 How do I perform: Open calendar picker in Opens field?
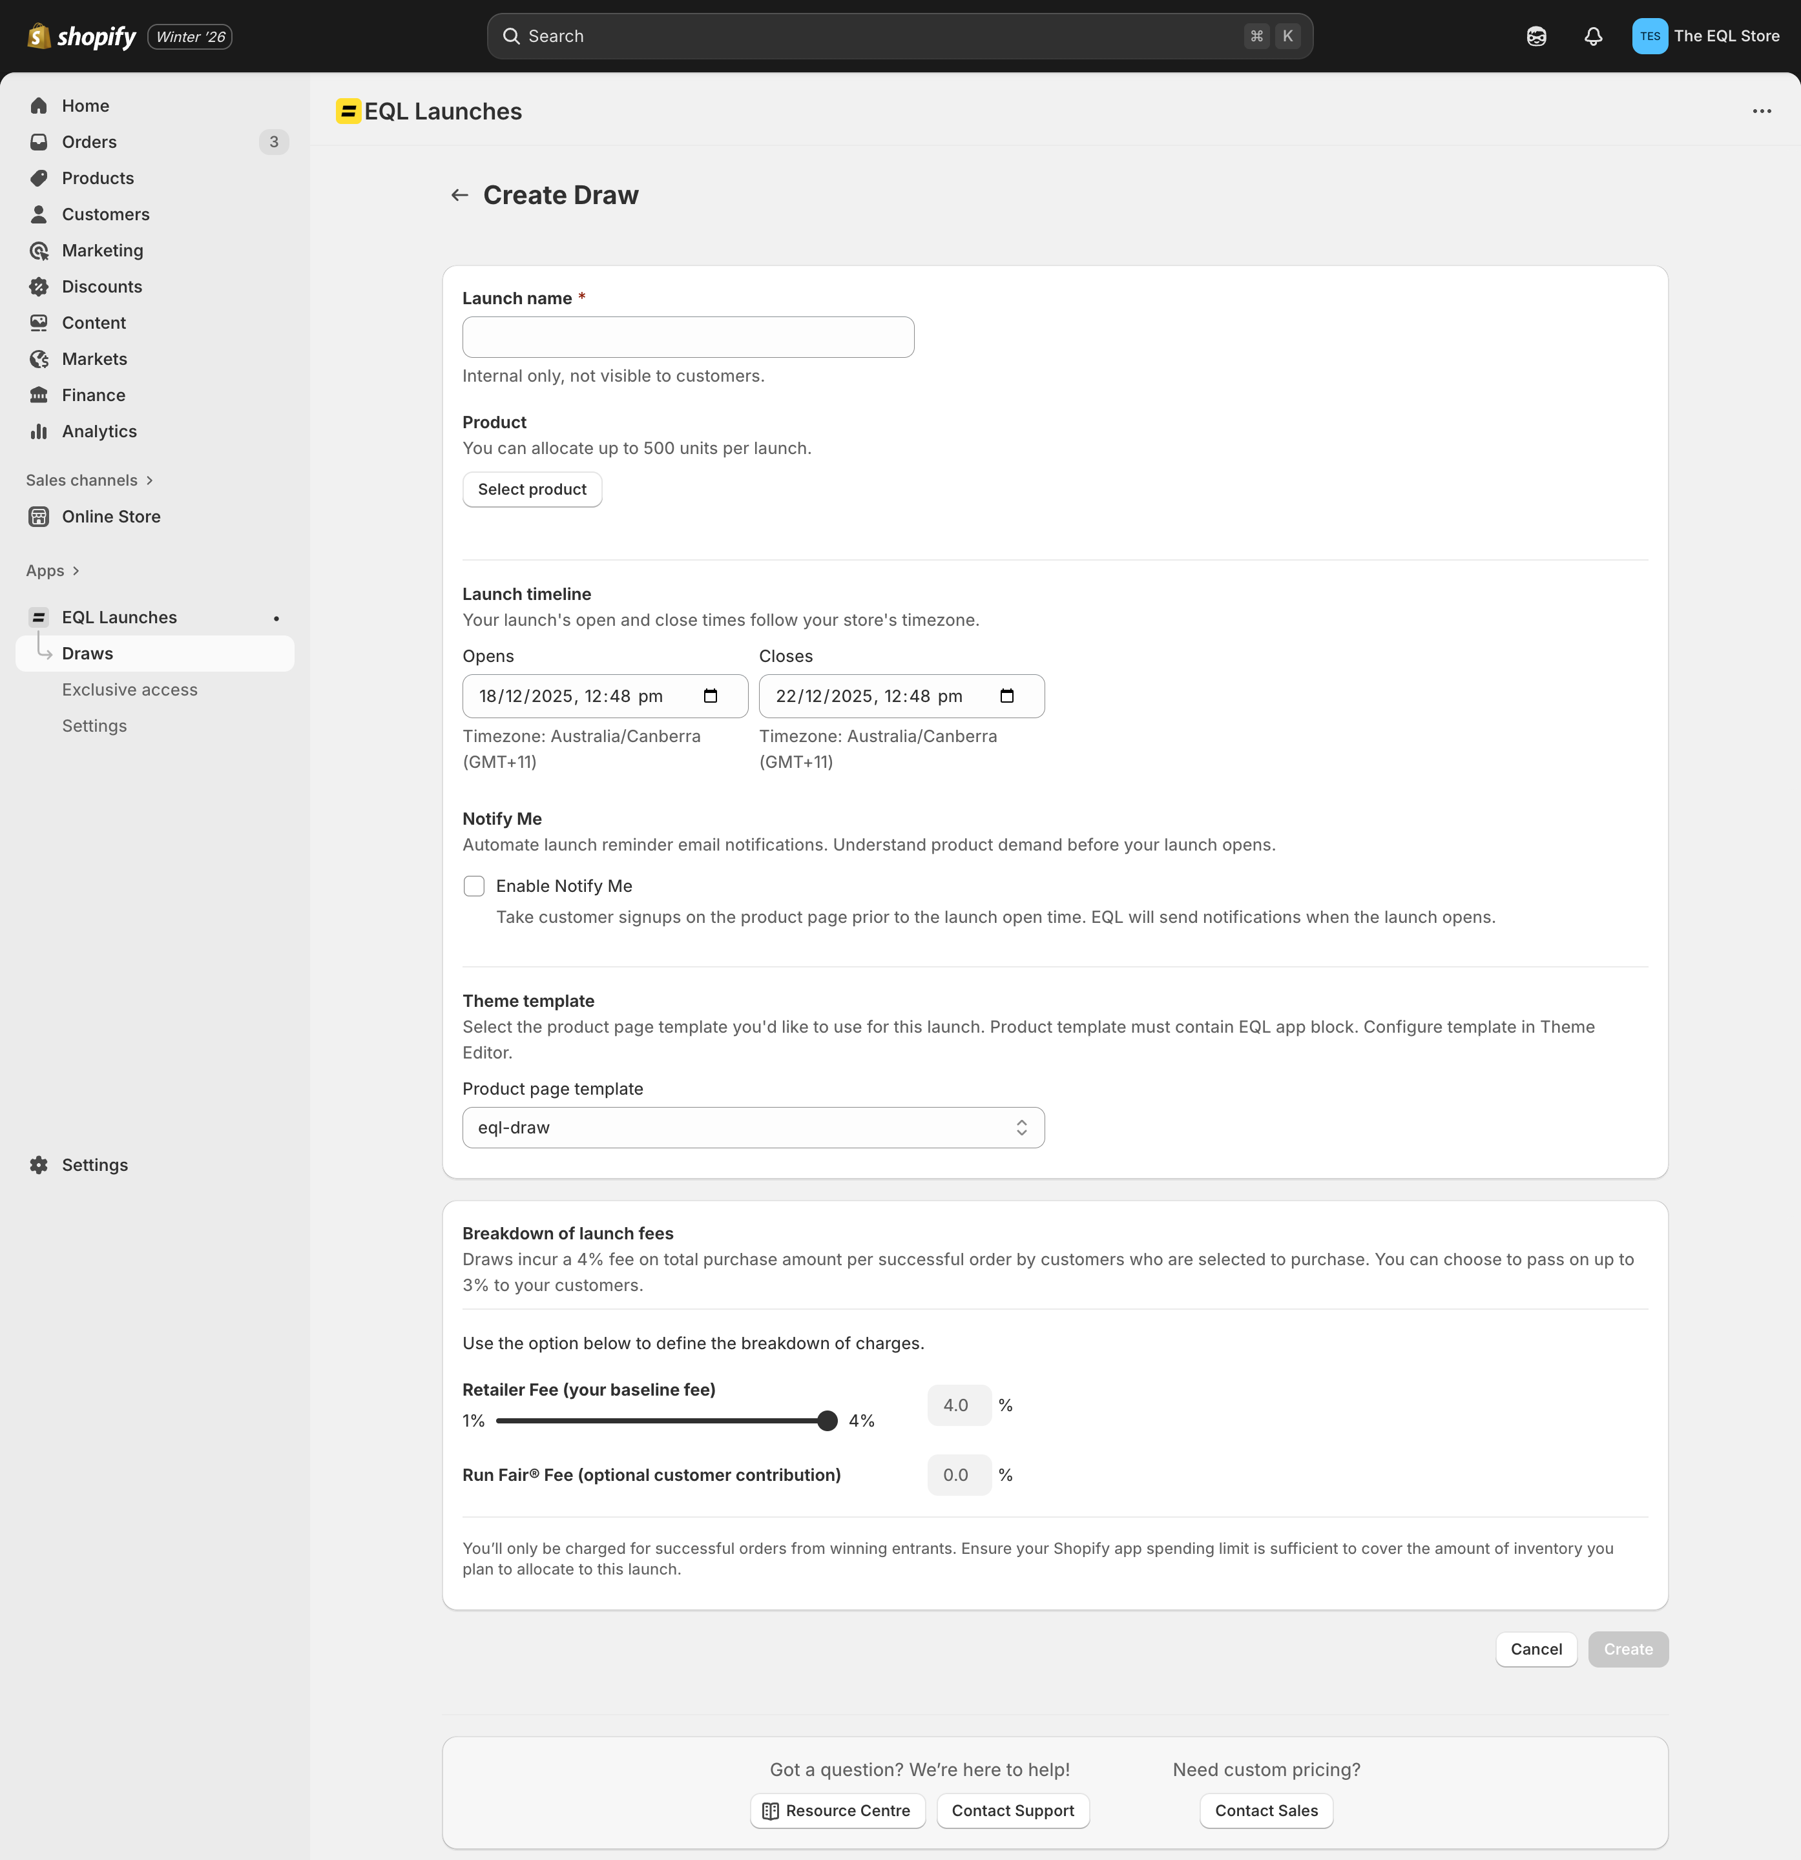(710, 696)
